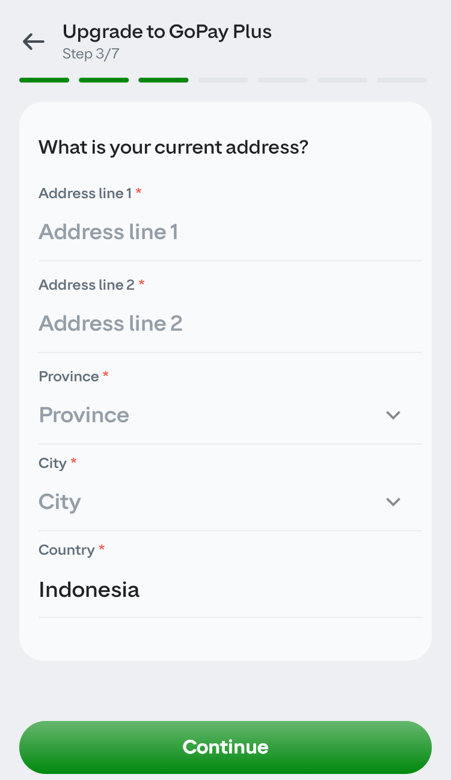Click the "What is your current address?" heading
451x780 pixels.
(173, 147)
